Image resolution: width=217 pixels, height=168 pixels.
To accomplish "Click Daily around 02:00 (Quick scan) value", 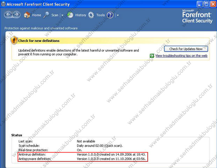I will (100, 146).
